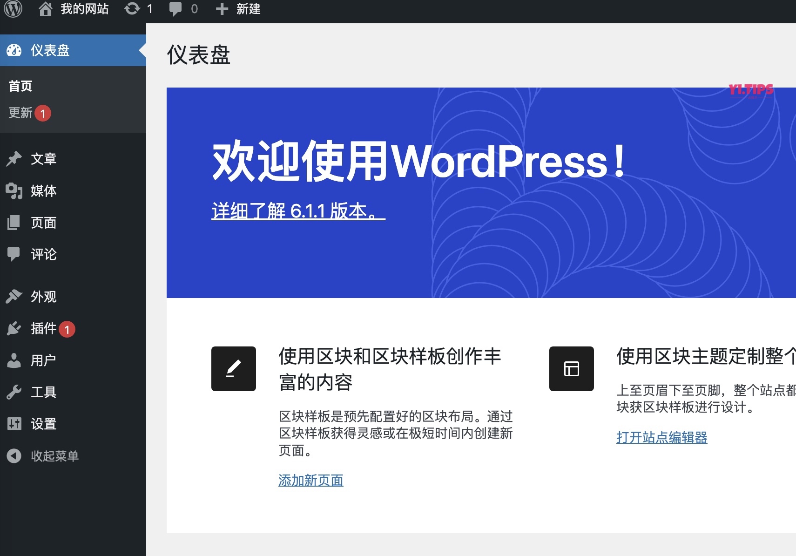
Task: Click the updates refresh icon showing 1
Action: point(133,9)
